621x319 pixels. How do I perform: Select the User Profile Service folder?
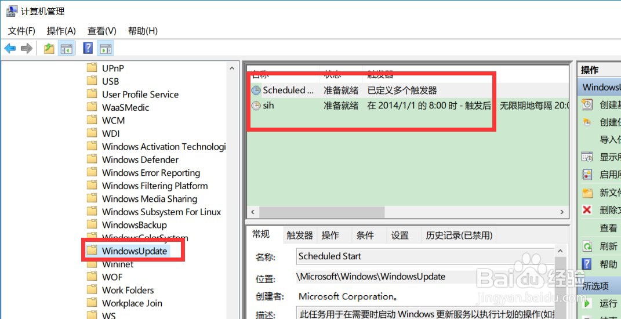click(140, 95)
